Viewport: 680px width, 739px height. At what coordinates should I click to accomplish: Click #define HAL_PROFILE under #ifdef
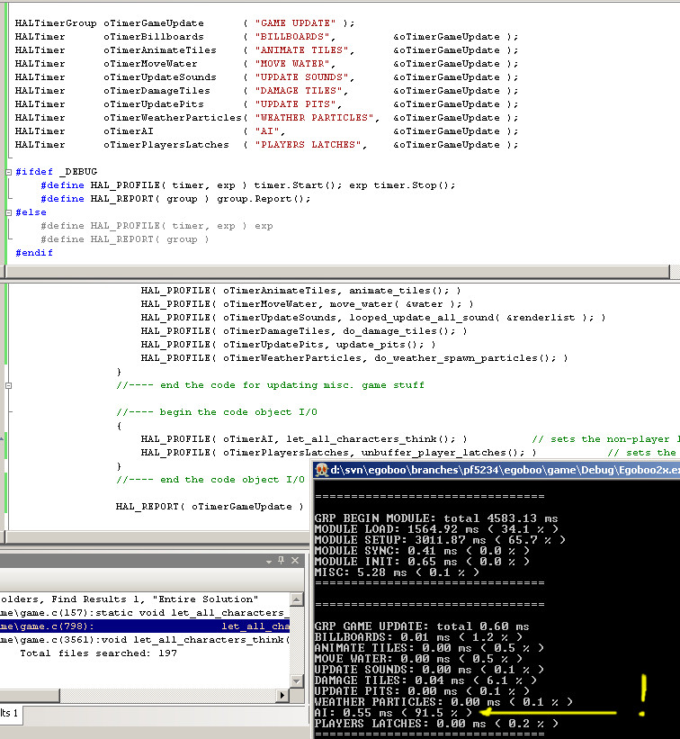(248, 185)
